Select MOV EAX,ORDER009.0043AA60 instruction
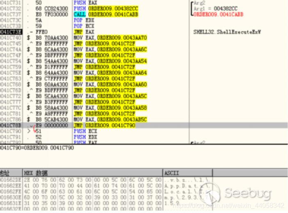 tap(110, 84)
